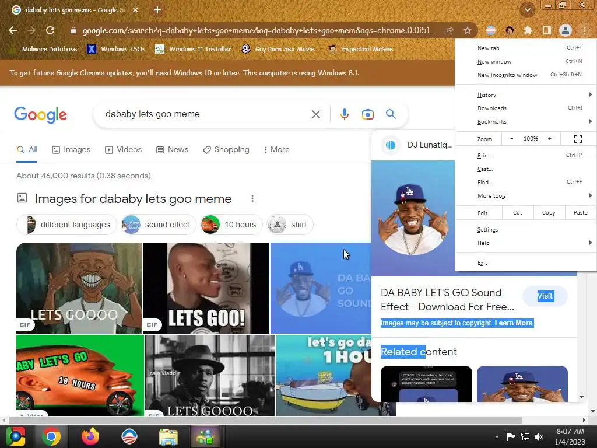This screenshot has width=597, height=448.
Task: Open the Chrome profile avatar icon
Action: [x=566, y=30]
